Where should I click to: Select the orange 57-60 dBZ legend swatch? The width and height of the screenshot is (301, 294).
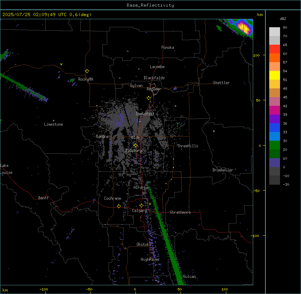274,58
